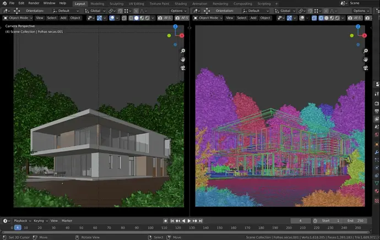This screenshot has height=240, width=380.
Task: Jump to the timeline start frame
Action: coord(172,221)
